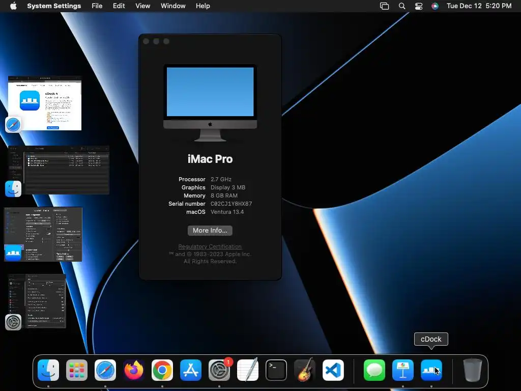
Task: Open Control Center
Action: (x=419, y=6)
